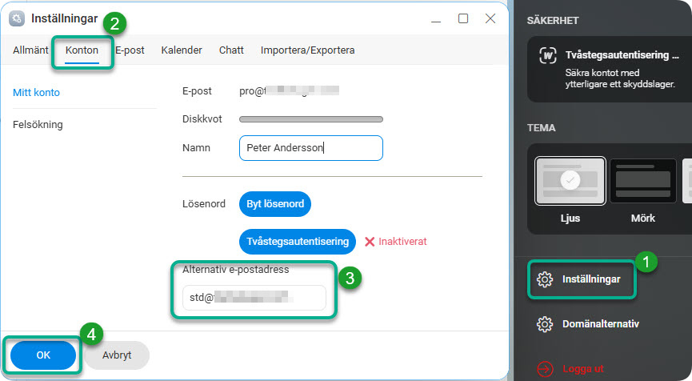The height and width of the screenshot is (381, 692).
Task: Select the Ljus theme thumbnail
Action: coord(570,180)
